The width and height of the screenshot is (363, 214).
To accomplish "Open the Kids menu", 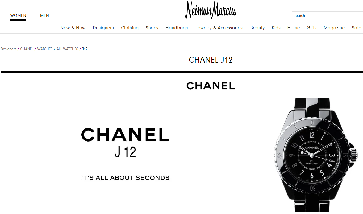I will [x=276, y=28].
